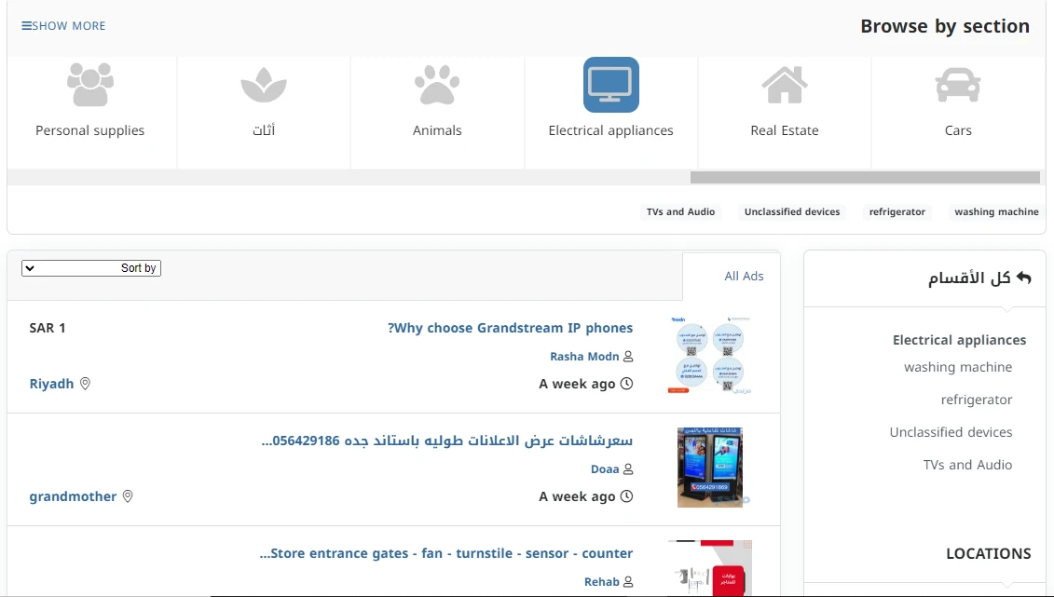View seller Rasha Modn profile
Viewport: 1054px width, 597px height.
[584, 357]
